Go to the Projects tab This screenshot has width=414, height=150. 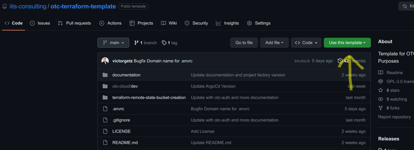(x=141, y=23)
